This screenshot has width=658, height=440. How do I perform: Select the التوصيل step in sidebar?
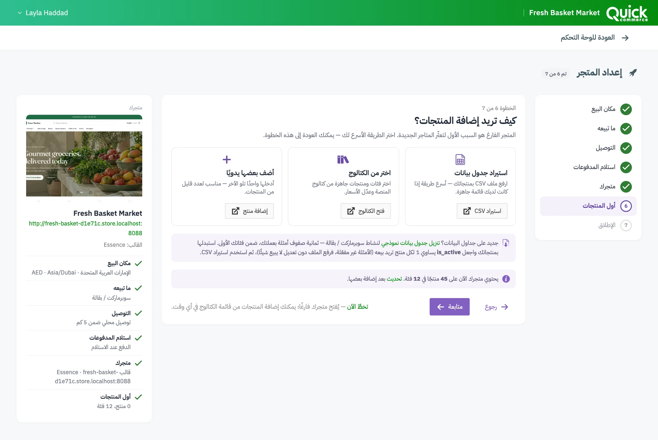pyautogui.click(x=588, y=148)
